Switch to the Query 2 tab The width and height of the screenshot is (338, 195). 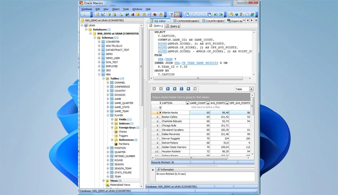tap(173, 26)
